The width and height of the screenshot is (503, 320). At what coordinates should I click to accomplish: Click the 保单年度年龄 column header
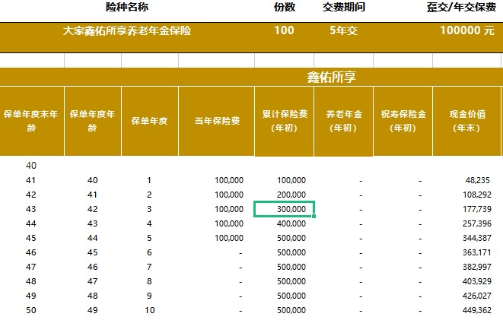[x=92, y=121]
